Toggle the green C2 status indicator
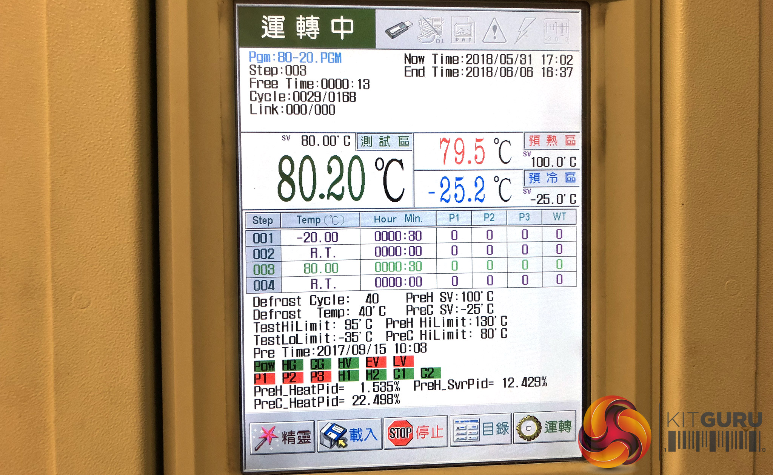The height and width of the screenshot is (475, 773). click(x=430, y=373)
